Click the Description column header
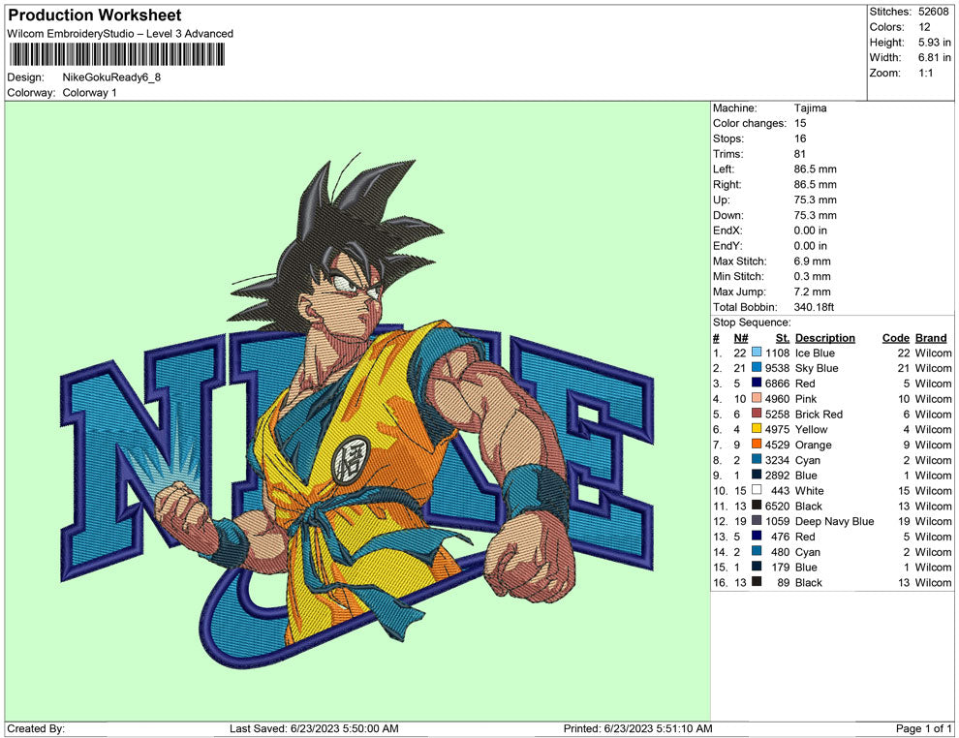The width and height of the screenshot is (959, 738). click(x=824, y=338)
